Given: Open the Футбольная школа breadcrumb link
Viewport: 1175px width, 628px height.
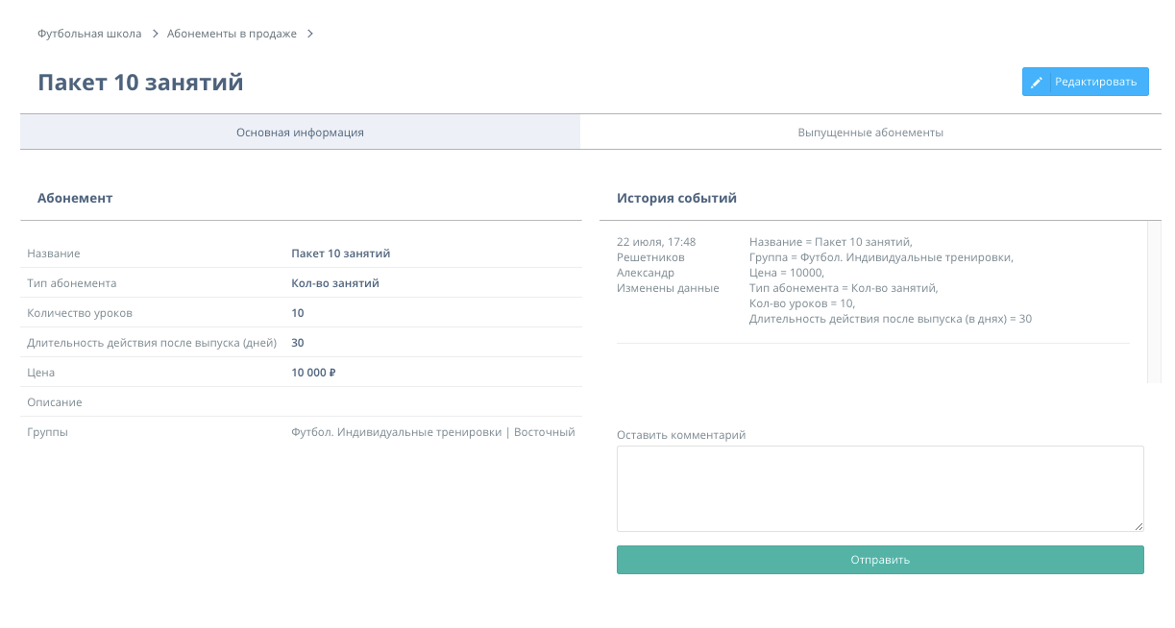Looking at the screenshot, I should (x=89, y=34).
